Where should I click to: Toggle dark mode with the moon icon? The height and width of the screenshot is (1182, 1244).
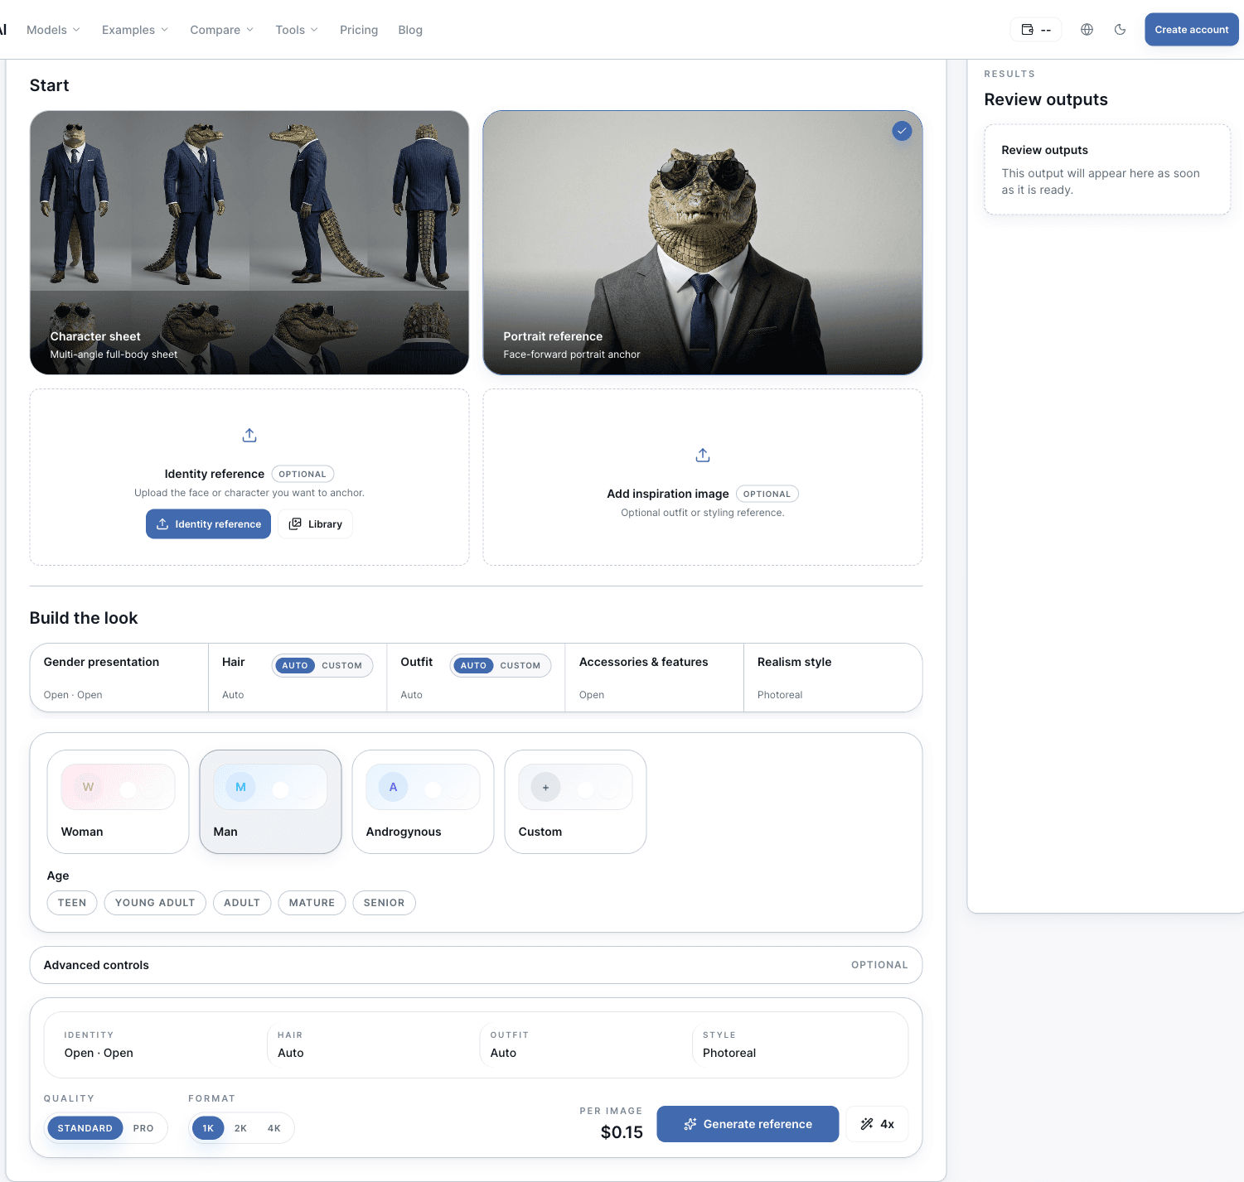coord(1120,29)
